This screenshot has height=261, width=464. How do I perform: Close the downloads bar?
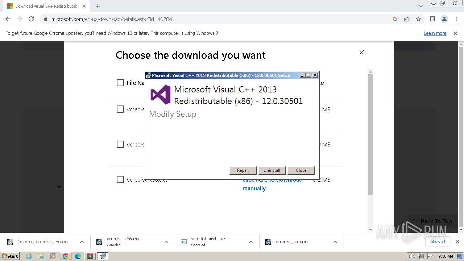pos(457,242)
